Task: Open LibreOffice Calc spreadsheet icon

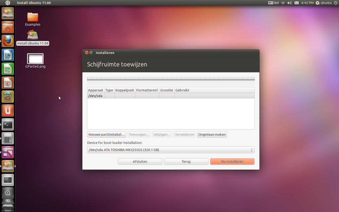Action: [x=8, y=69]
